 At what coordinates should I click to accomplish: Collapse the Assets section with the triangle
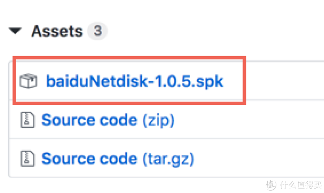(x=15, y=31)
